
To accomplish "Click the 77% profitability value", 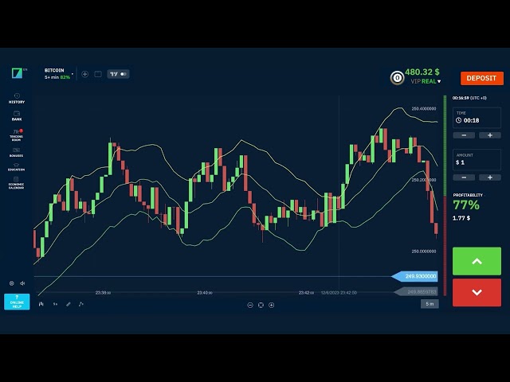I will [466, 205].
